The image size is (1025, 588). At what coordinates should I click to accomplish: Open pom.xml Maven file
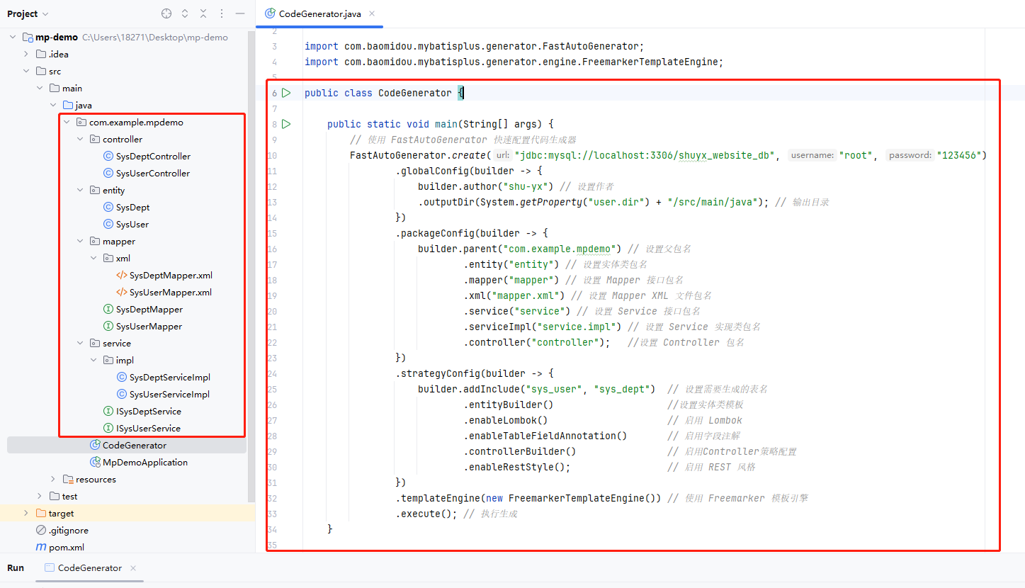[66, 547]
